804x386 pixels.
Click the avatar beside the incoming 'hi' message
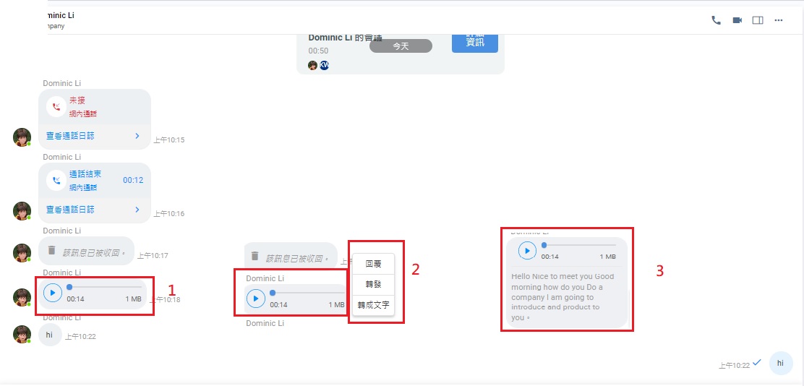22,334
